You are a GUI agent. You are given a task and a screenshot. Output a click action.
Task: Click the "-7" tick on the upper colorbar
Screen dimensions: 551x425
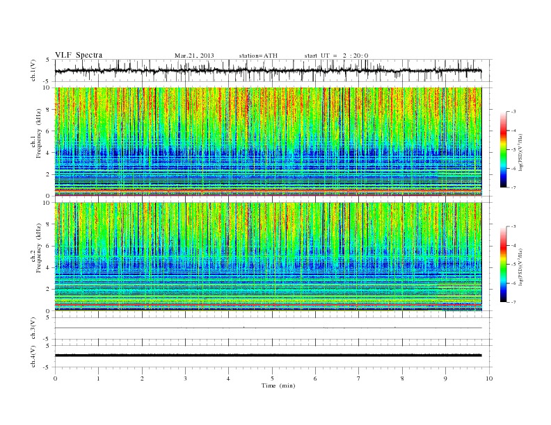click(513, 187)
